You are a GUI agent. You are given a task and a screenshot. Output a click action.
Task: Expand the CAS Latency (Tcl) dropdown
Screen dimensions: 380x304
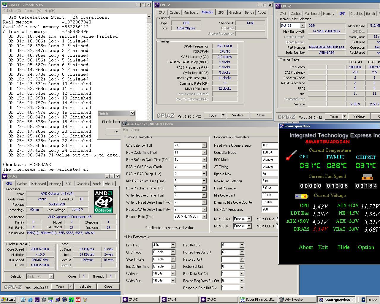pyautogui.click(x=204, y=145)
